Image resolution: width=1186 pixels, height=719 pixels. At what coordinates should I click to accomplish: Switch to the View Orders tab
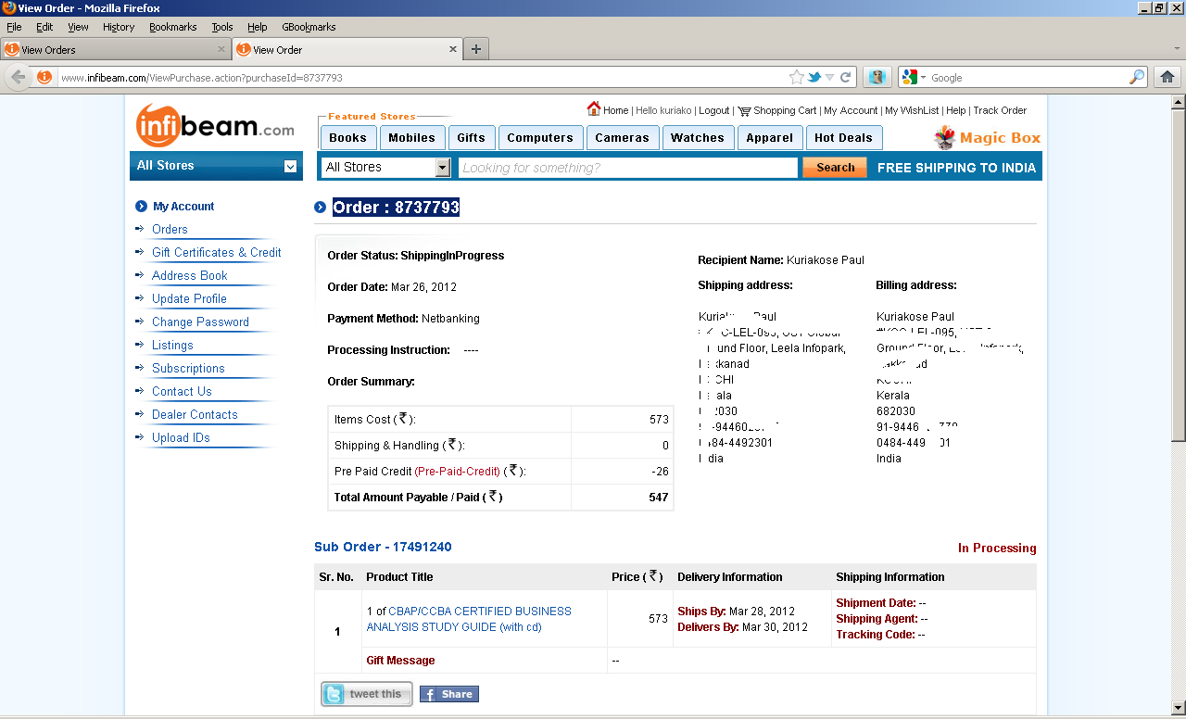116,49
